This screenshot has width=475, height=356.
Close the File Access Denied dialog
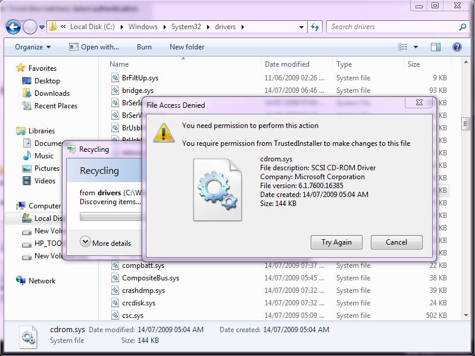click(x=419, y=102)
